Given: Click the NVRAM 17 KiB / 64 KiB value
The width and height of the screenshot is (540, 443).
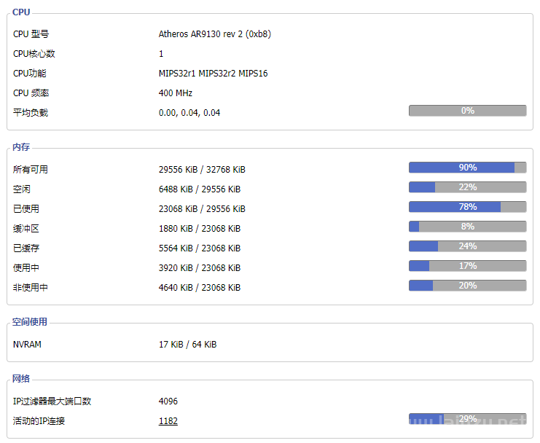Looking at the screenshot, I should point(187,345).
